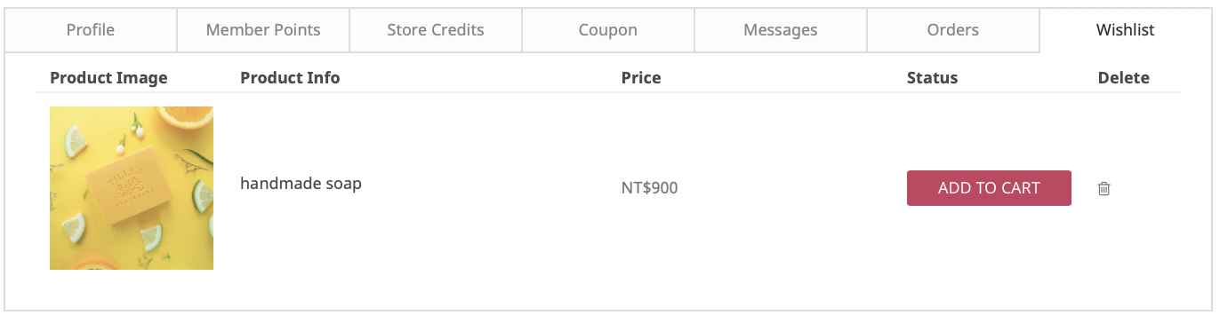Screen dimensions: 1220x323
Task: Click the handmade soap product name
Action: click(x=301, y=185)
